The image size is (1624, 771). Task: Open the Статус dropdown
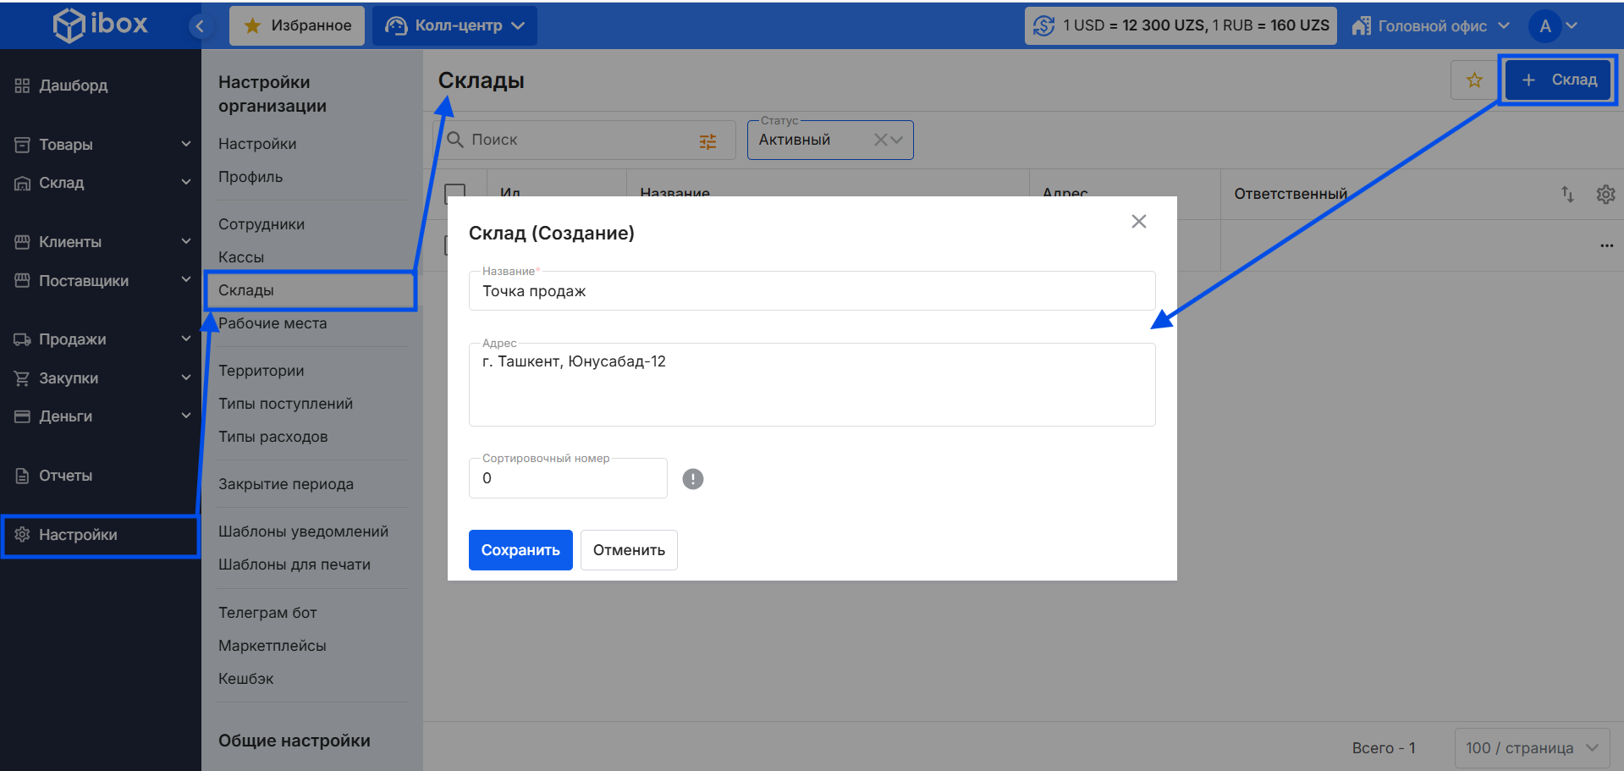point(897,140)
